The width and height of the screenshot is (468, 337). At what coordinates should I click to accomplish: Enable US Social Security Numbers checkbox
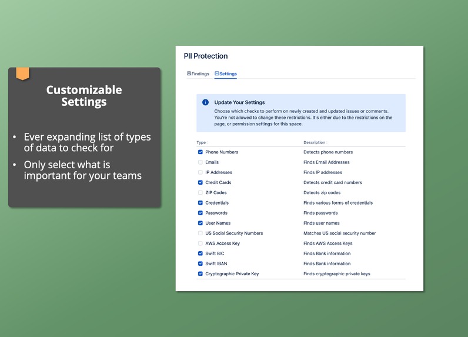click(x=200, y=233)
